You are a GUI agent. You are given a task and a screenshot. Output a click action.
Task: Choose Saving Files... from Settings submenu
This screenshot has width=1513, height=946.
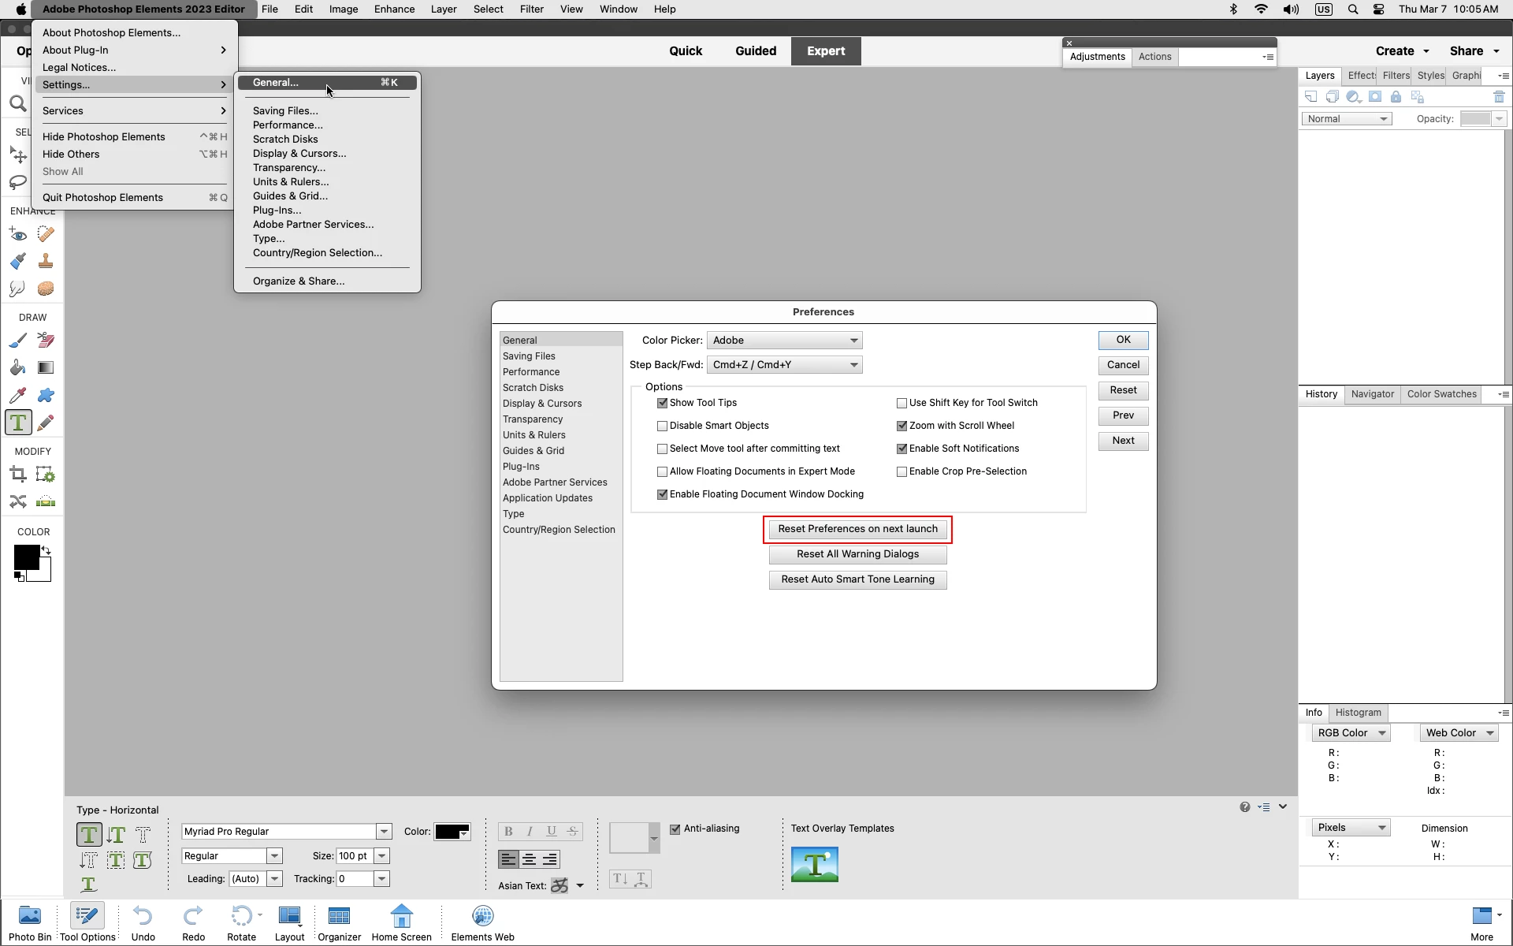pos(285,111)
